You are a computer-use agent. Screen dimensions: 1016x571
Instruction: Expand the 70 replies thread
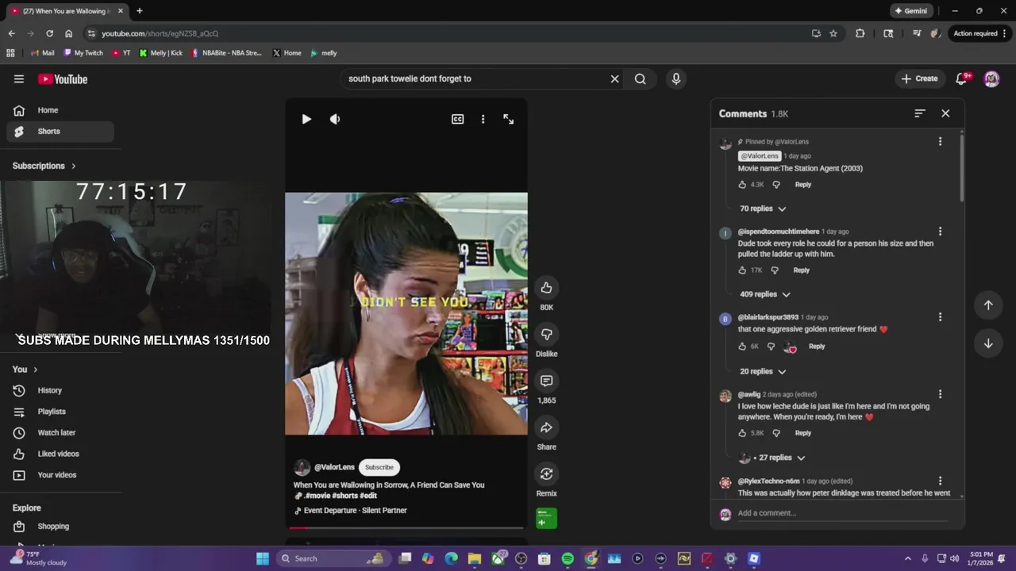pos(763,209)
